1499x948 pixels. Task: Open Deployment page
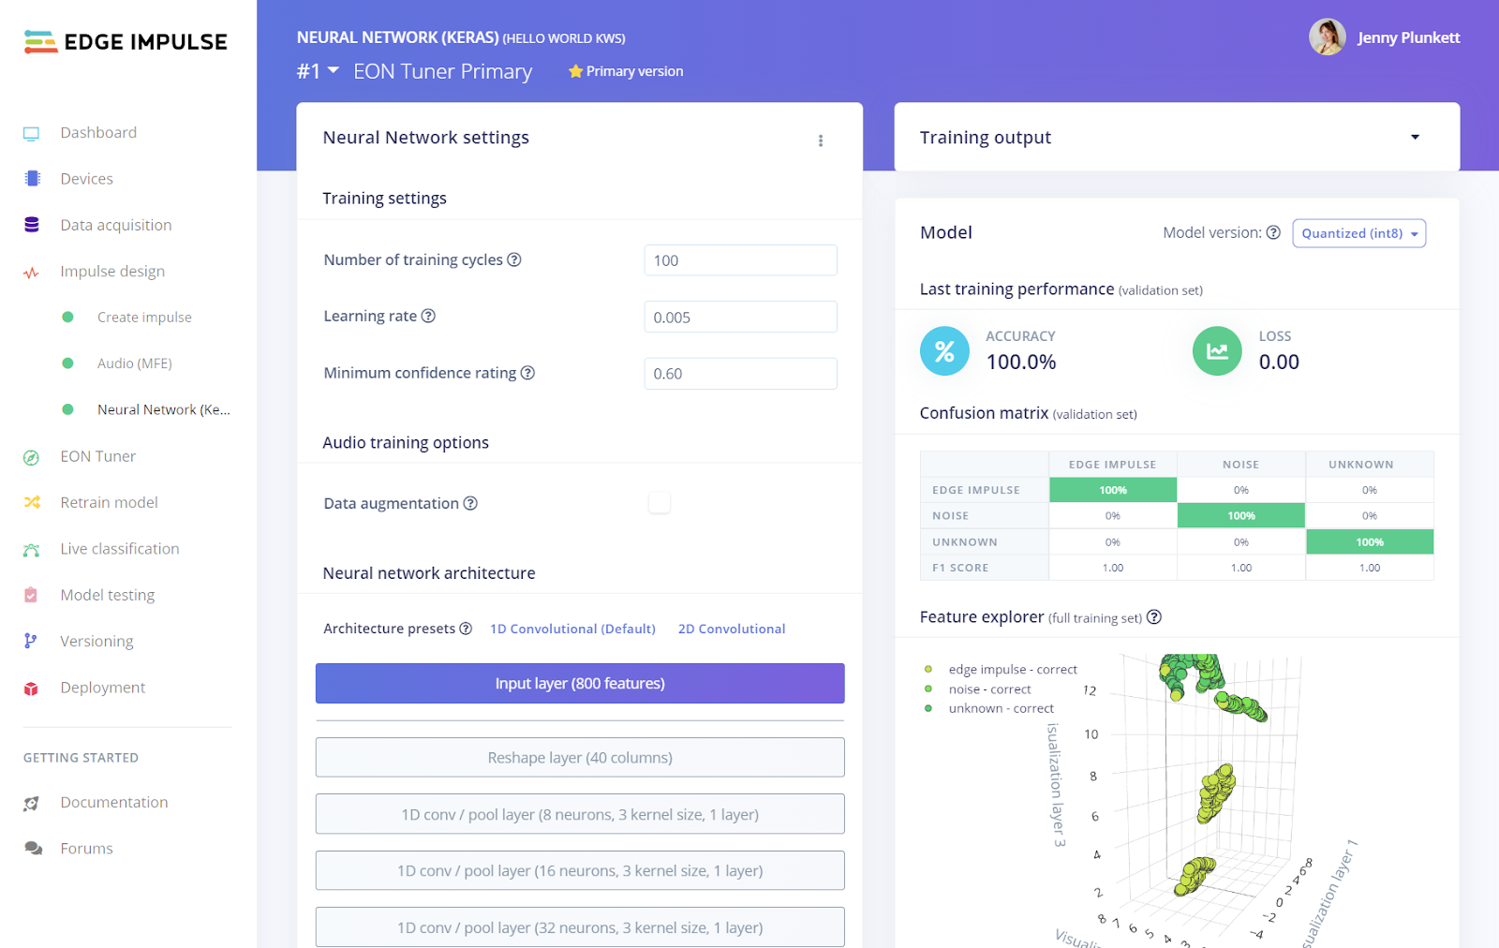[x=103, y=688]
